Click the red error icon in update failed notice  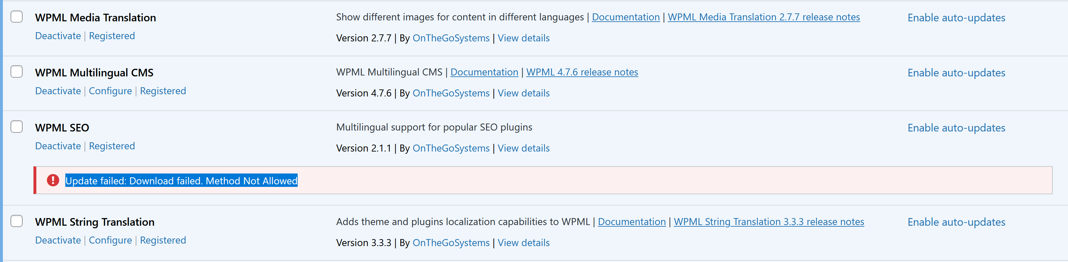click(53, 180)
